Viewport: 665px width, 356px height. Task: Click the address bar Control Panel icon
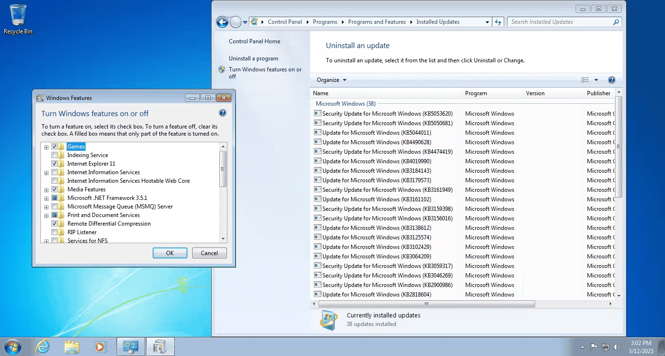coord(254,22)
